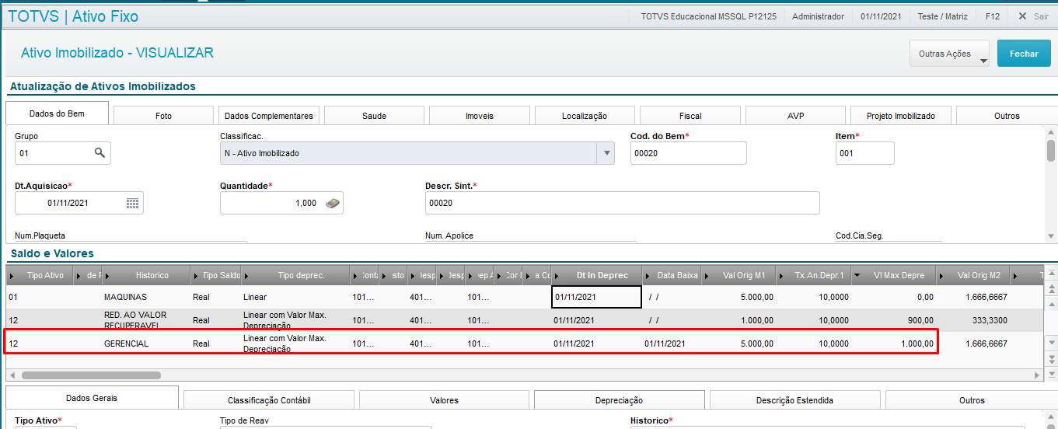
Task: Select the MAQUINAS row in grid
Action: 525,297
